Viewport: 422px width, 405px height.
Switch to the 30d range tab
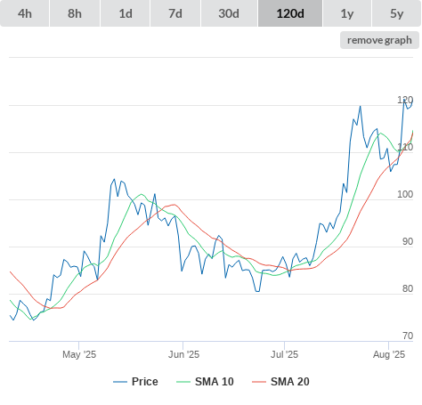[x=229, y=13]
